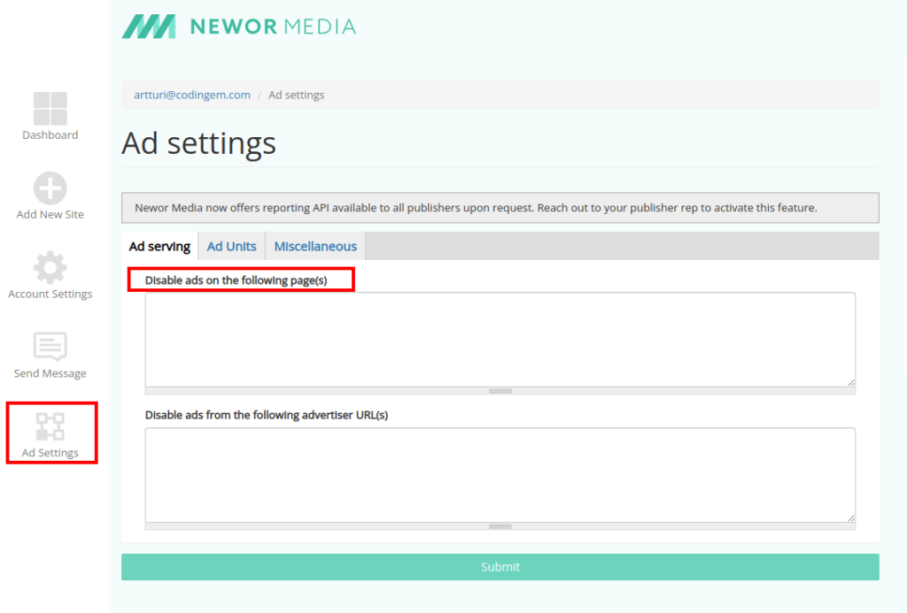This screenshot has width=907, height=613.
Task: Focus the advertiser URL(s) blocklist textarea
Action: 500,475
